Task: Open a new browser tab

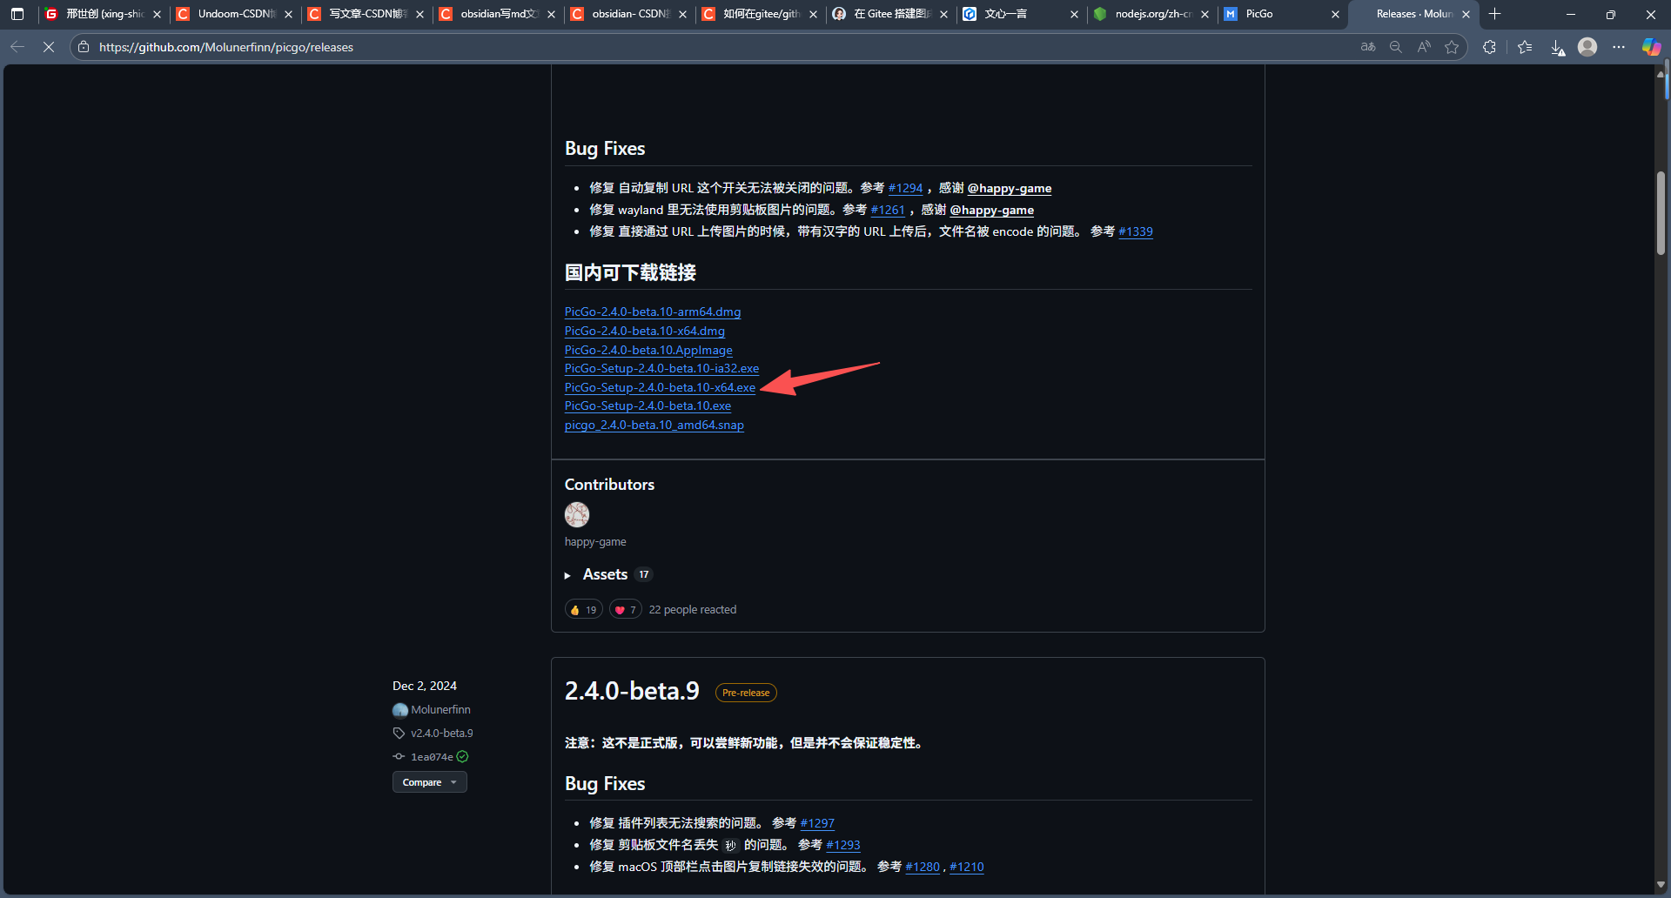Action: coord(1495,14)
